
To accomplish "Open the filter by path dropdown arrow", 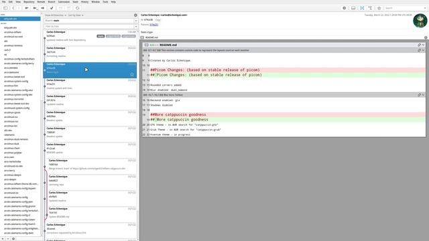I will pos(135,27).
